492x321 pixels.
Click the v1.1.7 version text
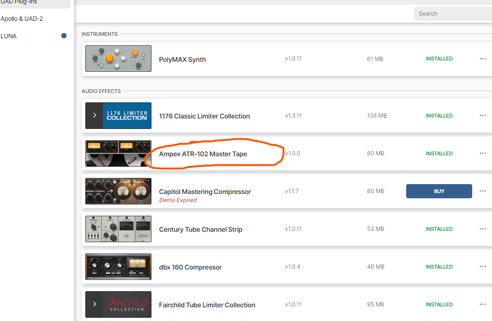292,191
